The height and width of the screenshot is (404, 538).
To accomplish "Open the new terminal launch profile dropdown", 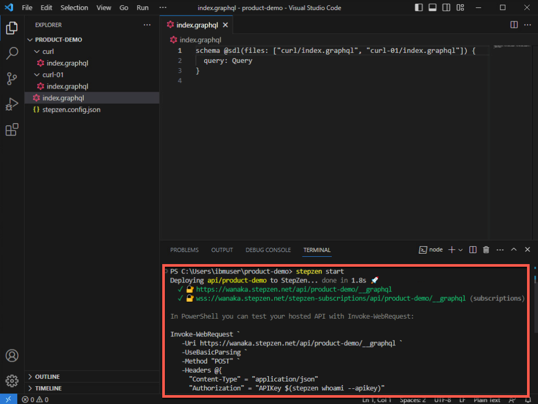I will tap(461, 250).
